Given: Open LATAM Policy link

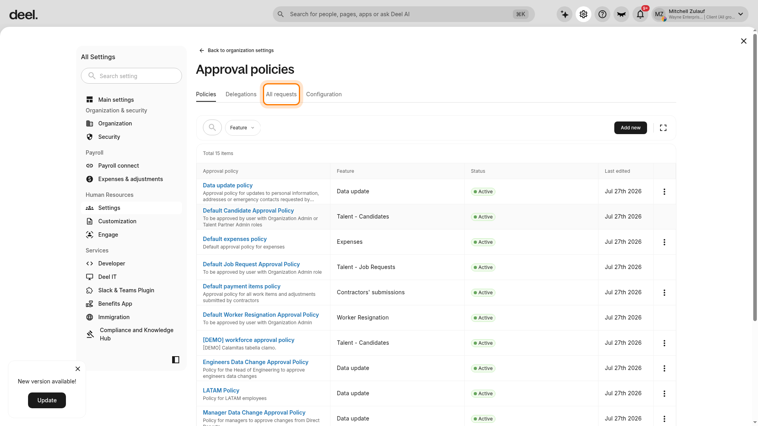Looking at the screenshot, I should 221,390.
